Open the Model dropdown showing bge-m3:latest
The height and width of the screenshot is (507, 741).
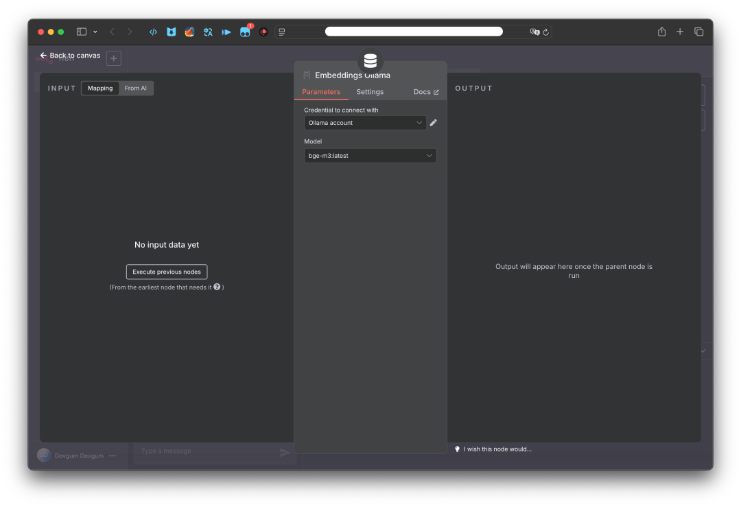coord(370,156)
